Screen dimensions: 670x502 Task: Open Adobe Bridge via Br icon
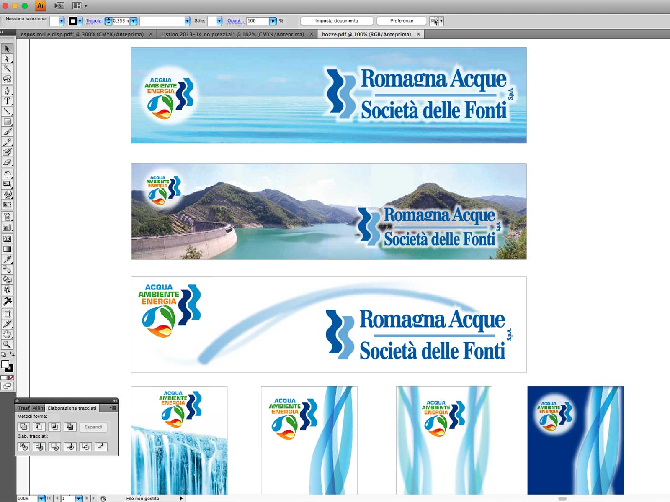coord(59,6)
